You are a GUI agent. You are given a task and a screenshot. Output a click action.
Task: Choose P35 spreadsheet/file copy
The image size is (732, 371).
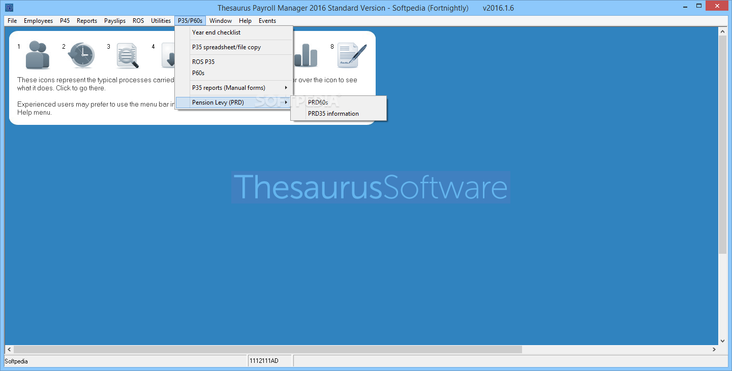click(x=234, y=47)
